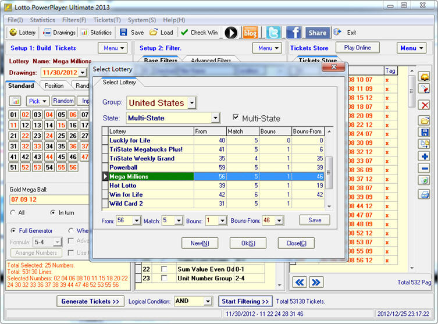Click the Exit door icon
This screenshot has height=324, width=438.
click(337, 32)
